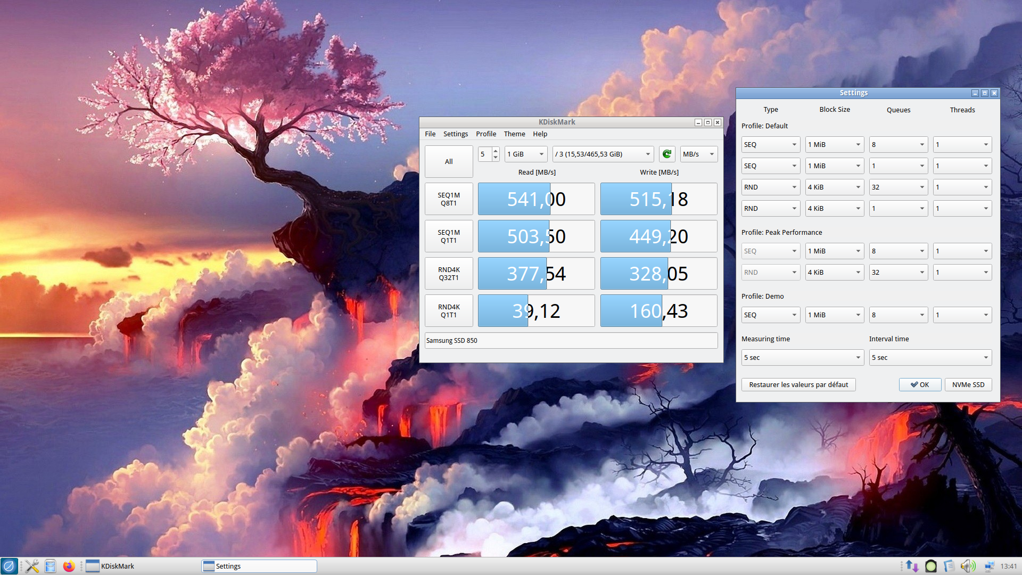This screenshot has height=575, width=1022.
Task: Open Default profile first row Queues dropdown
Action: pyautogui.click(x=899, y=144)
